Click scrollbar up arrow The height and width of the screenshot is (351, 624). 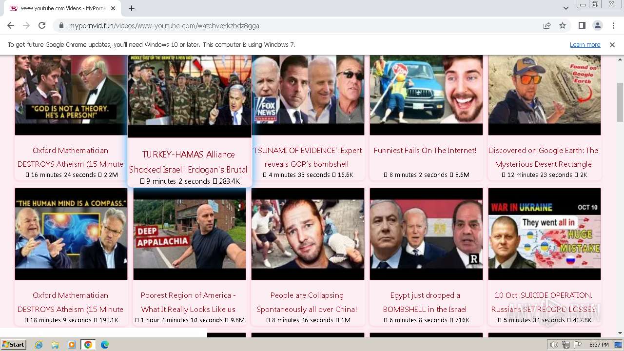point(620,58)
